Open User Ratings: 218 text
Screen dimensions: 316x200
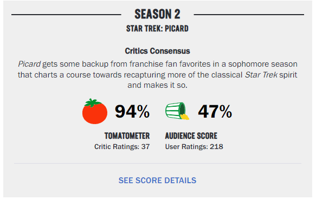194,146
